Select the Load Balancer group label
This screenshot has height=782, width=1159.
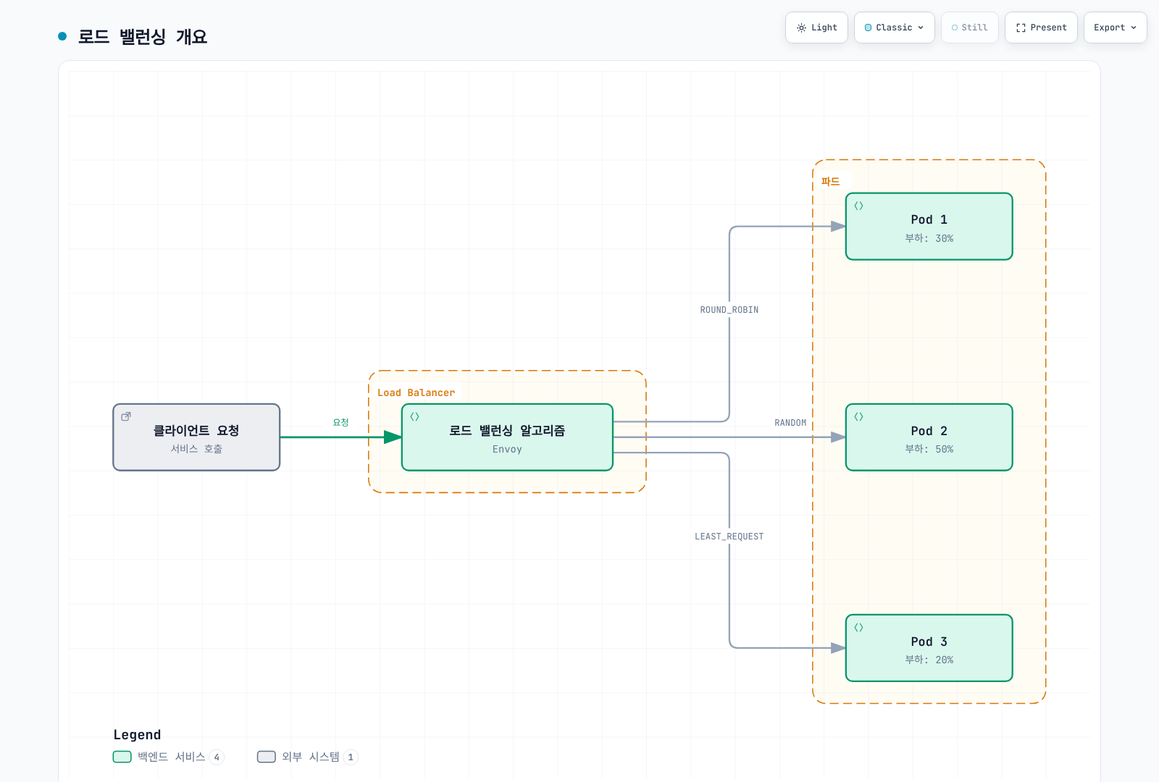click(416, 392)
